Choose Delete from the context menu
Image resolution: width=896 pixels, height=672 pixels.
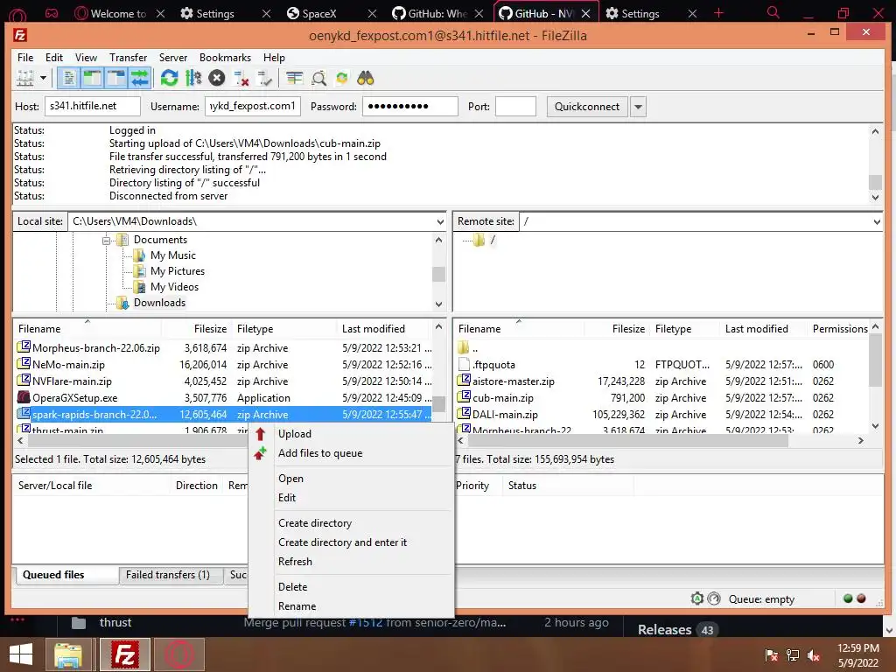351,587
